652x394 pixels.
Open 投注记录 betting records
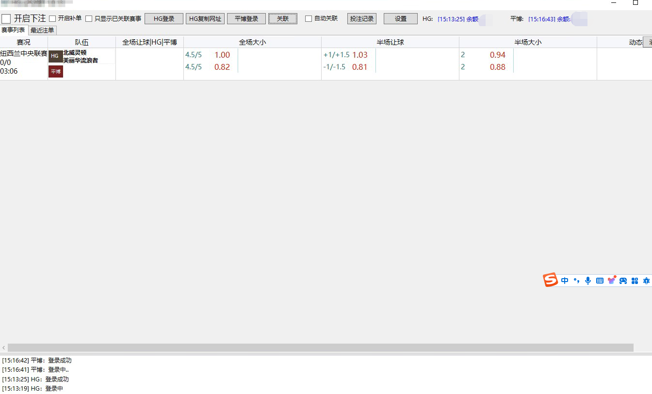pos(362,19)
